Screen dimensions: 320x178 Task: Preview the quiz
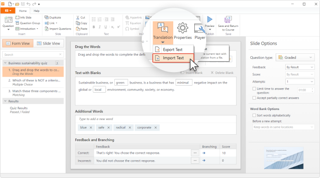pyautogui.click(x=209, y=23)
